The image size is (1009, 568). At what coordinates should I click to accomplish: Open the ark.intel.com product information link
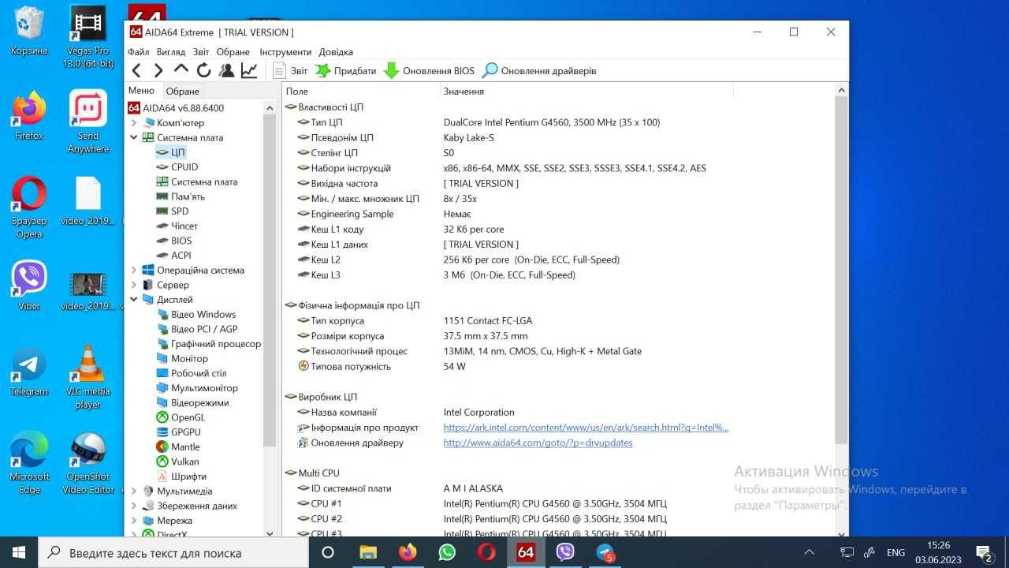click(x=586, y=428)
